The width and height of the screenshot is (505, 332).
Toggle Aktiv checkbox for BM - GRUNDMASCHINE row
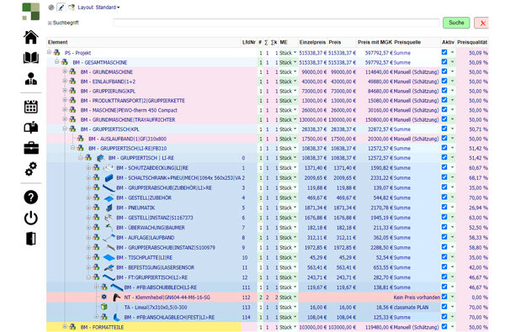tap(444, 71)
